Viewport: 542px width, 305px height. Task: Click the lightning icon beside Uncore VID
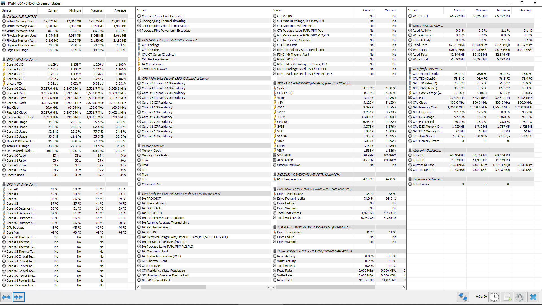click(4, 84)
